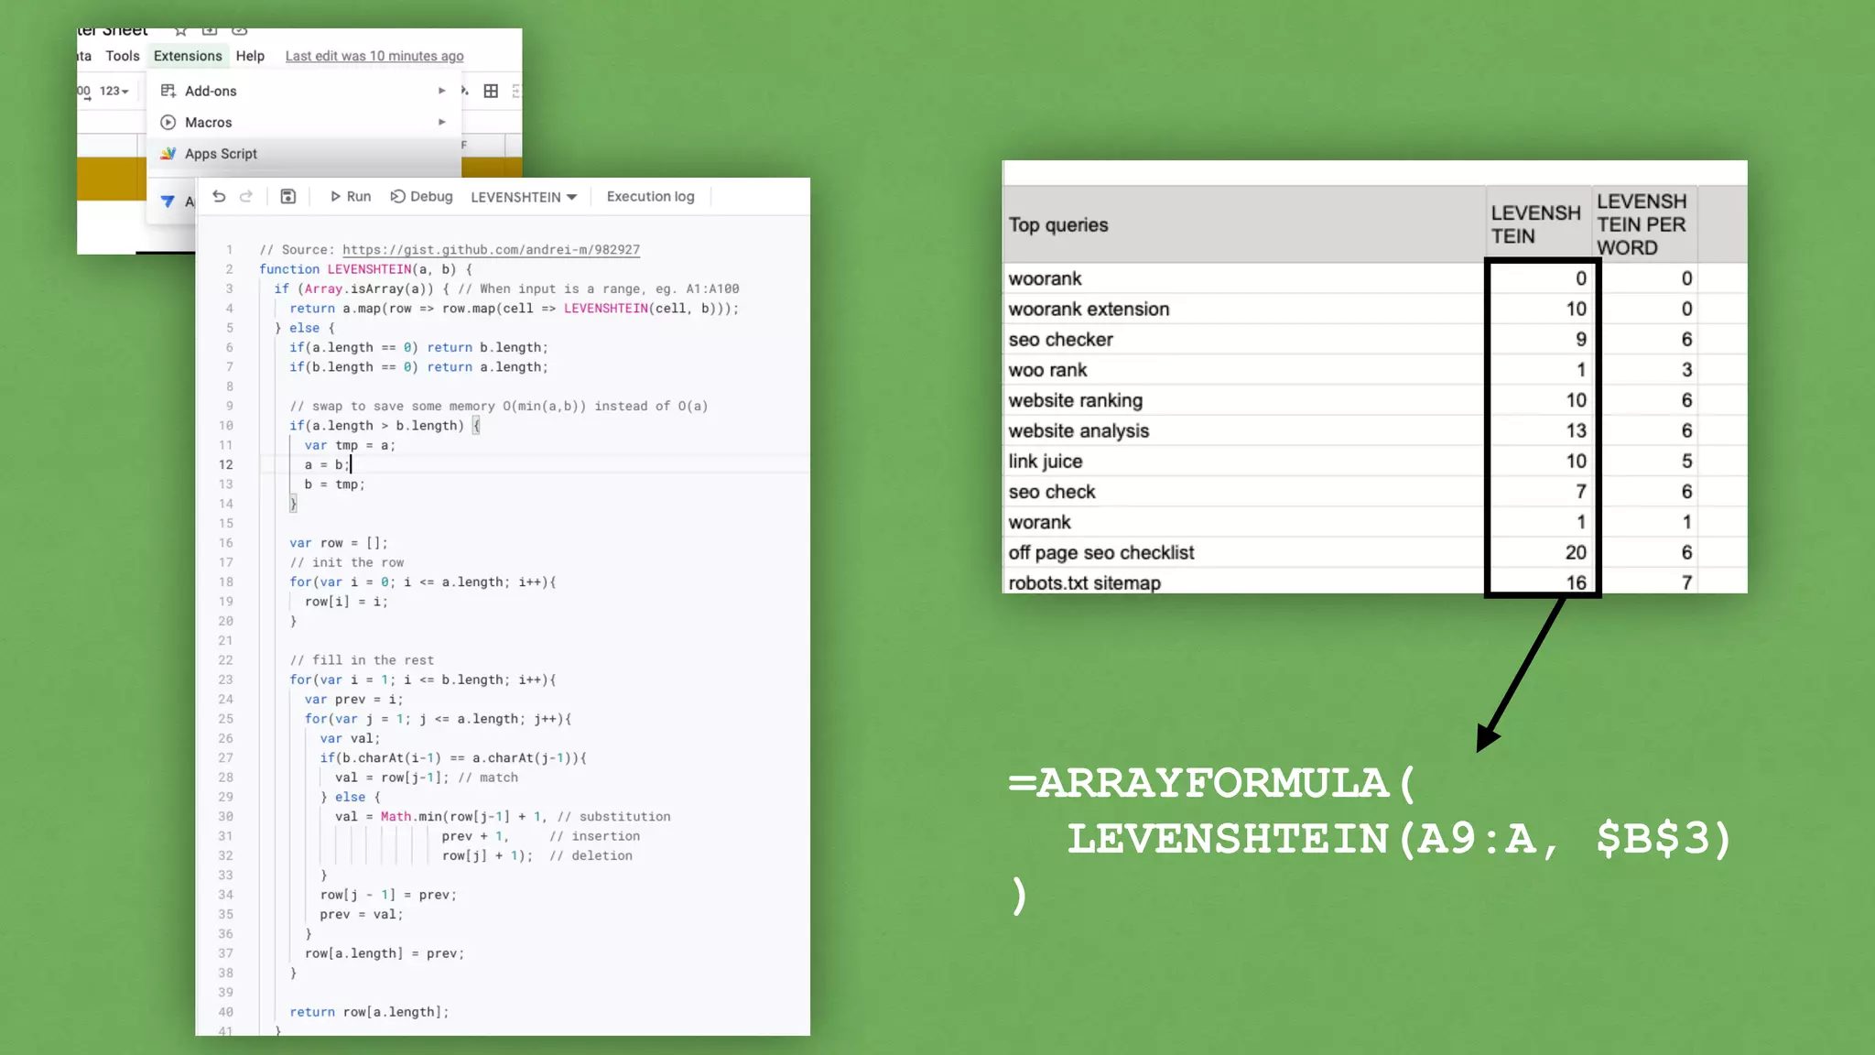Click the '// fill in the rest' comment

coord(362,660)
